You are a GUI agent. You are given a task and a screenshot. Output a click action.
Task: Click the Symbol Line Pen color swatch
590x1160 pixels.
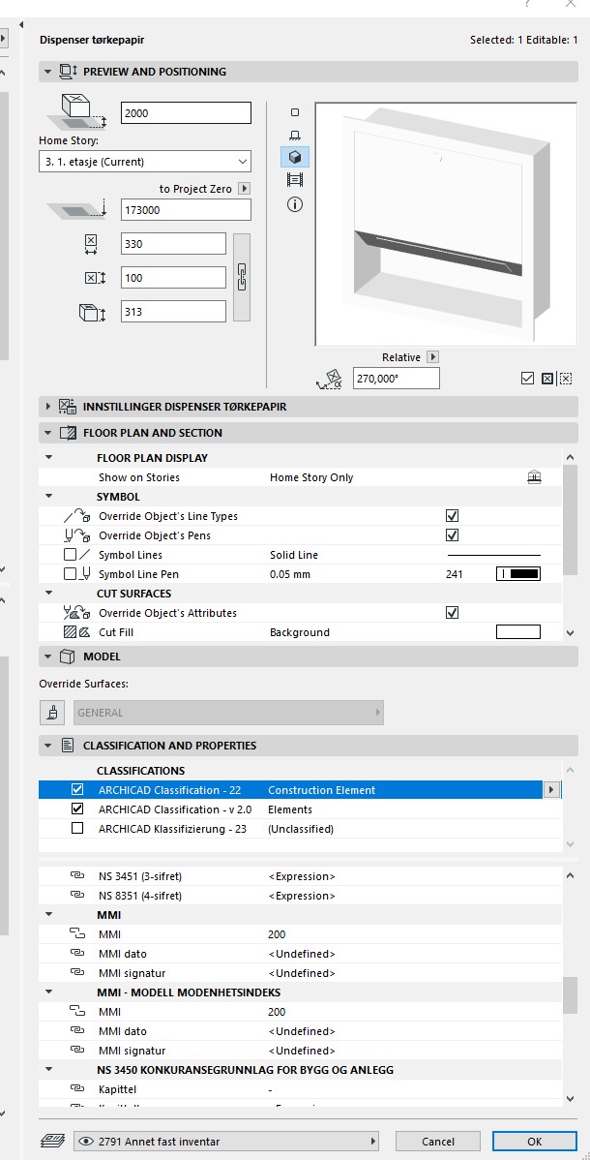tap(517, 574)
